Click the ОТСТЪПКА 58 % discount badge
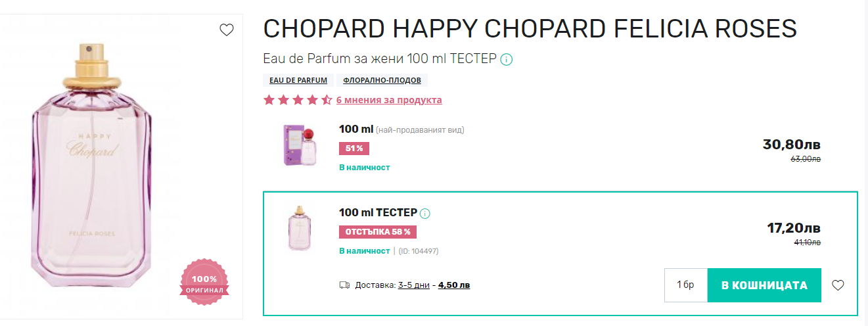The width and height of the screenshot is (868, 326). (x=378, y=232)
